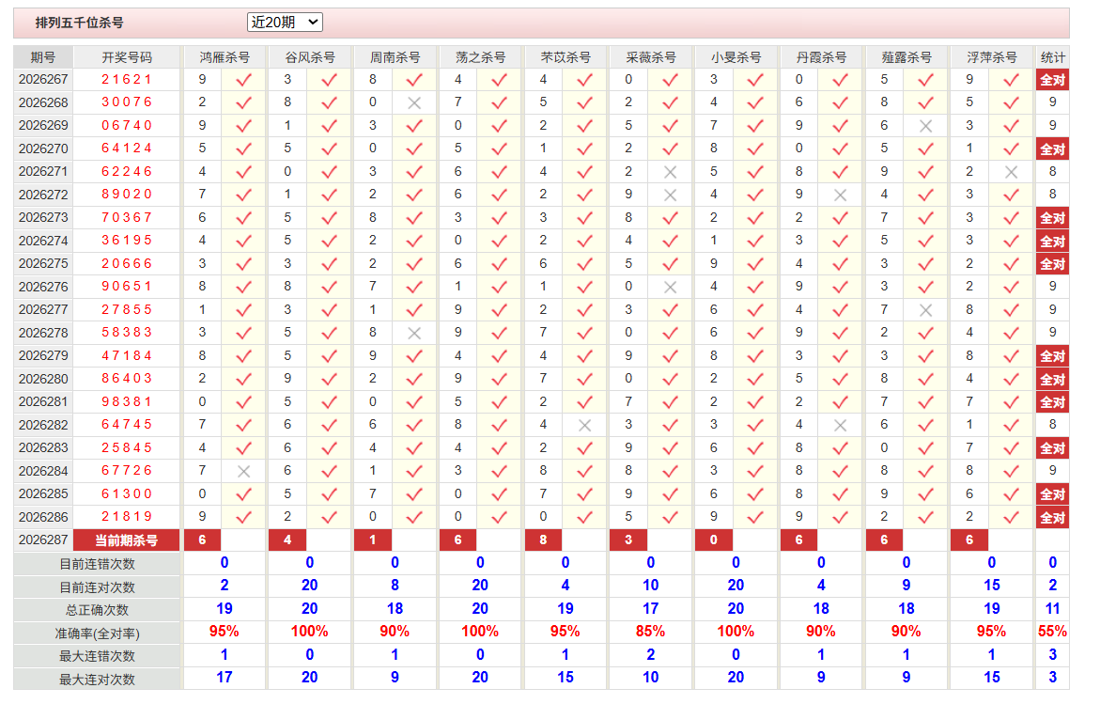Click the X mark for 采薇杀号 in row 2026271

point(670,172)
